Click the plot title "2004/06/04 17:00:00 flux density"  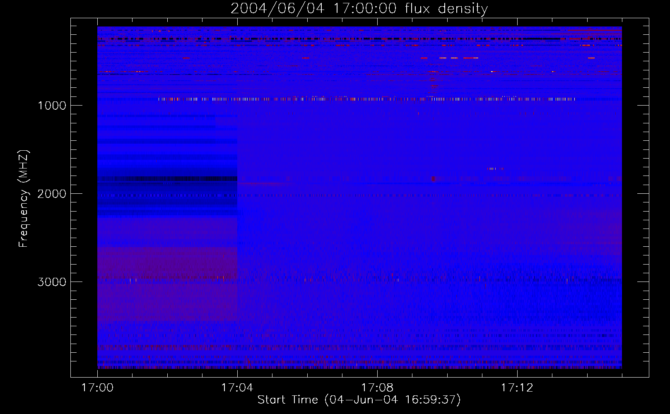click(x=359, y=8)
